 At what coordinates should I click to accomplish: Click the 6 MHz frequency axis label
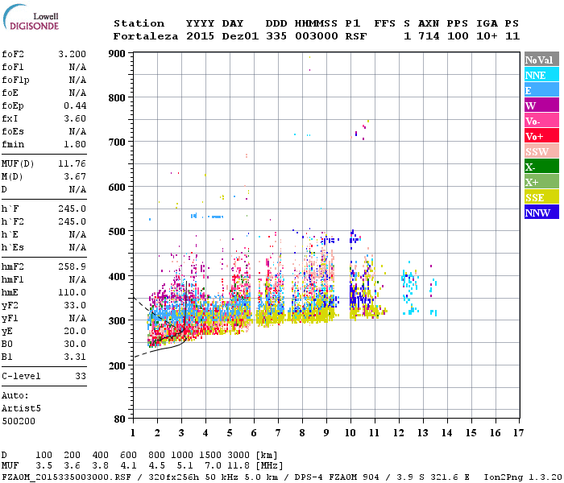click(254, 433)
